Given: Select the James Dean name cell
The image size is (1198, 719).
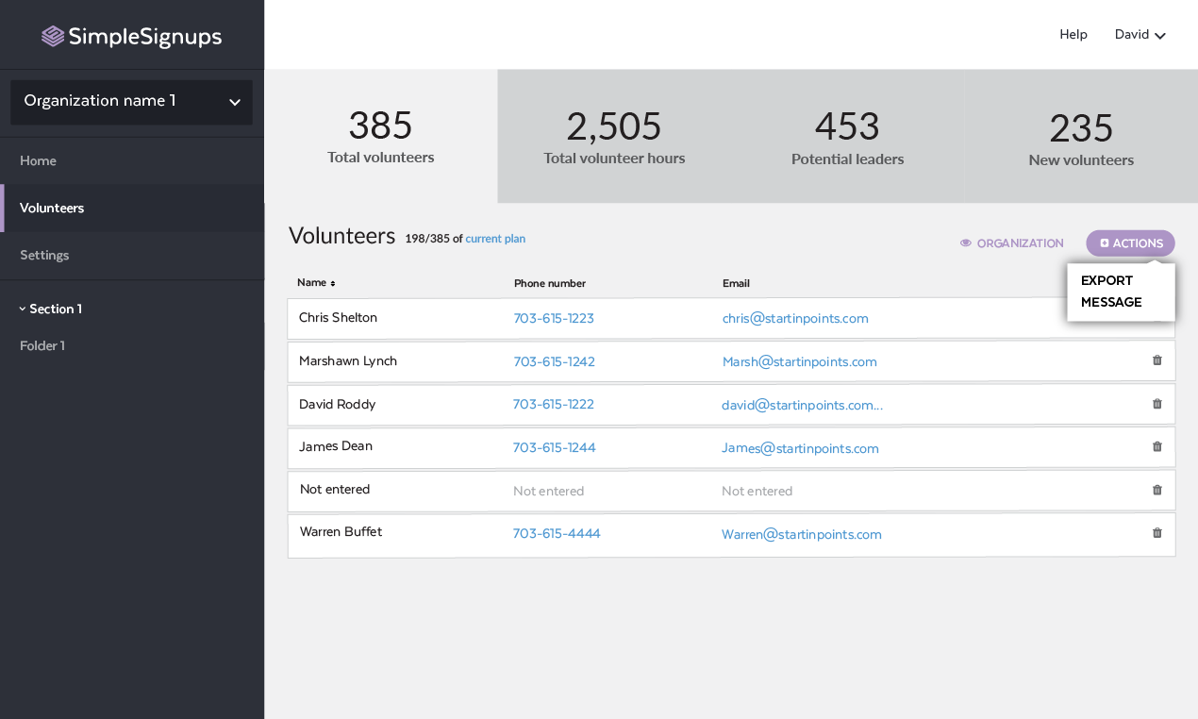Looking at the screenshot, I should 336,445.
